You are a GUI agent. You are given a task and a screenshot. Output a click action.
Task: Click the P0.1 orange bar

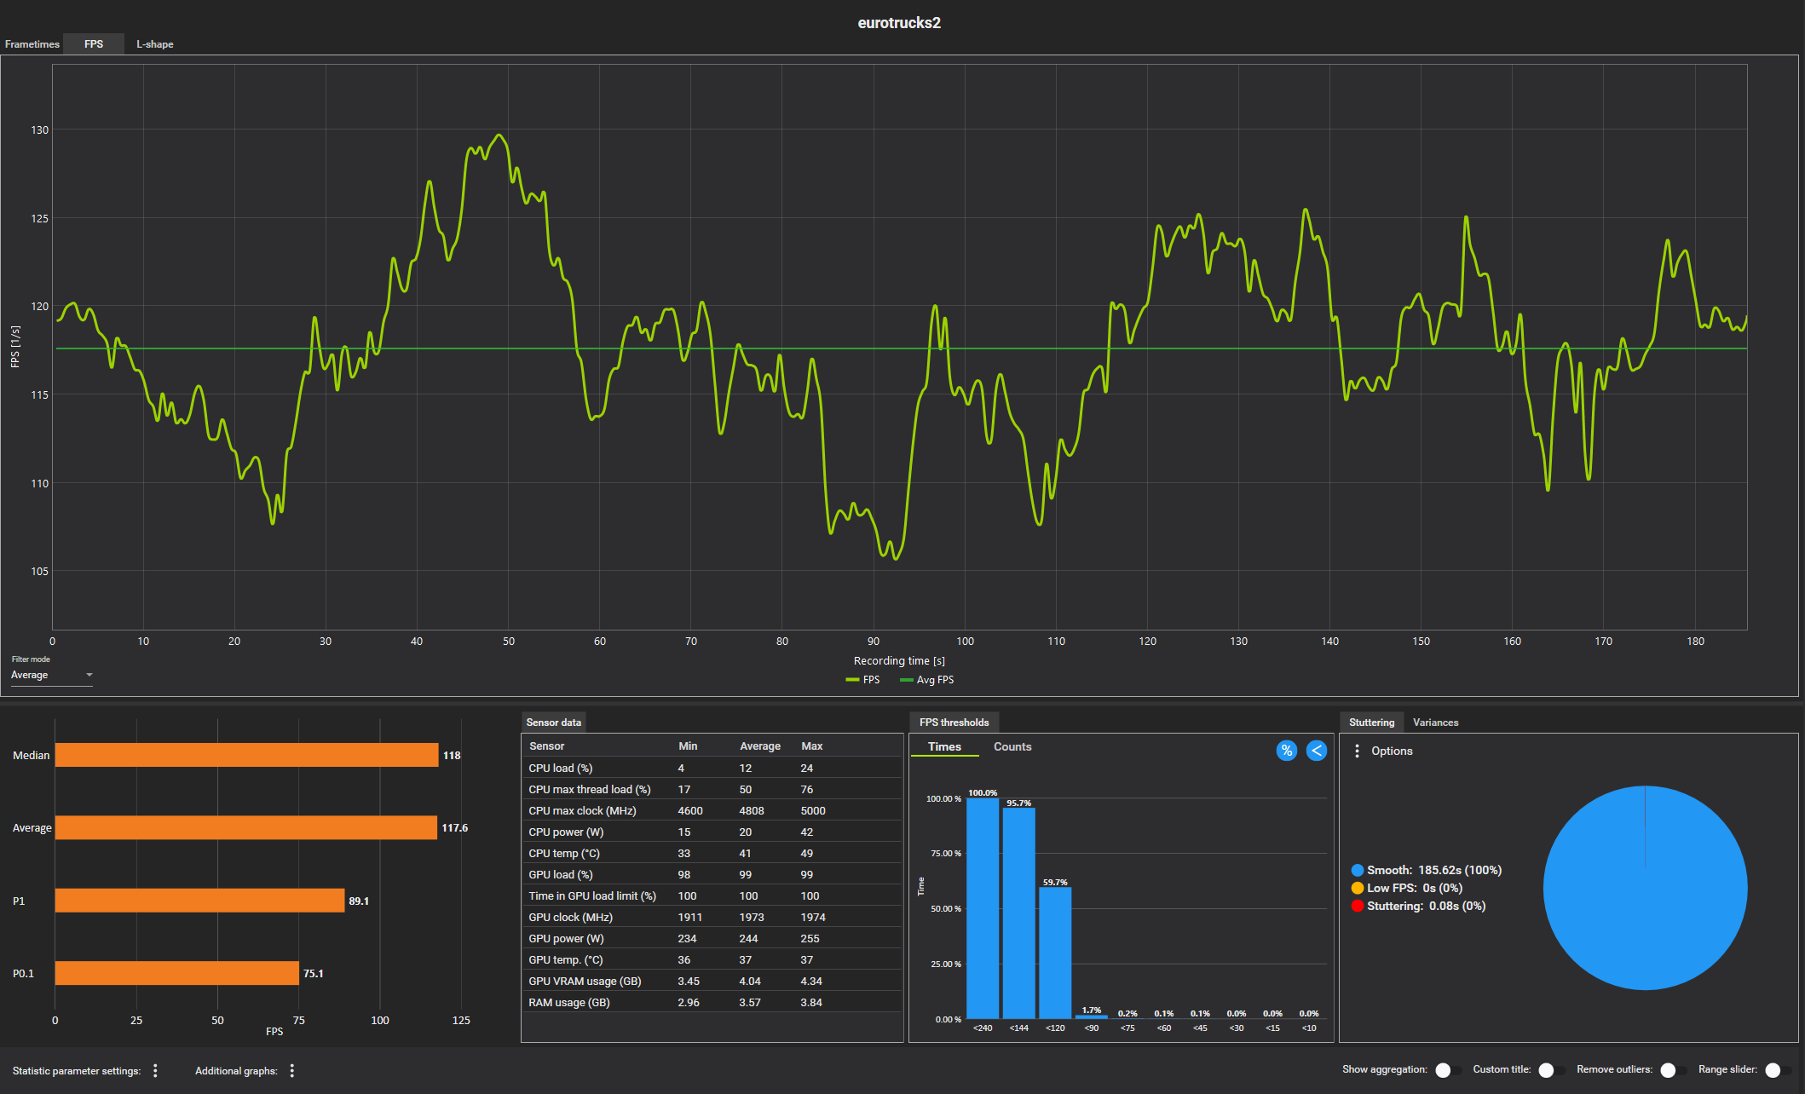(177, 973)
